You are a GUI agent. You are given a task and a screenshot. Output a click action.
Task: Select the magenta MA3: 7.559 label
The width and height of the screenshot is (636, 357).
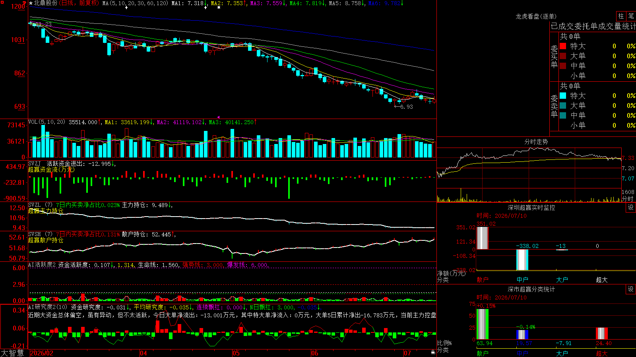pyautogui.click(x=266, y=3)
